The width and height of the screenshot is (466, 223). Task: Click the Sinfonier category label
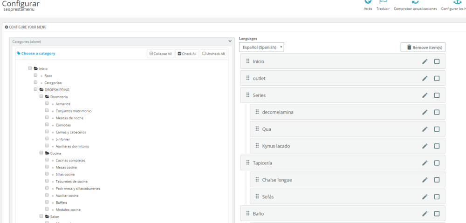63,139
